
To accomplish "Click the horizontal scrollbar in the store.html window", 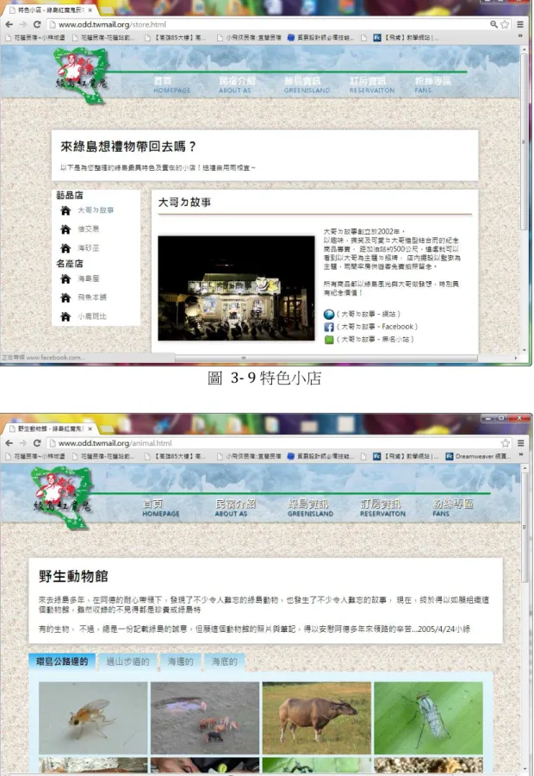I will tap(326, 358).
